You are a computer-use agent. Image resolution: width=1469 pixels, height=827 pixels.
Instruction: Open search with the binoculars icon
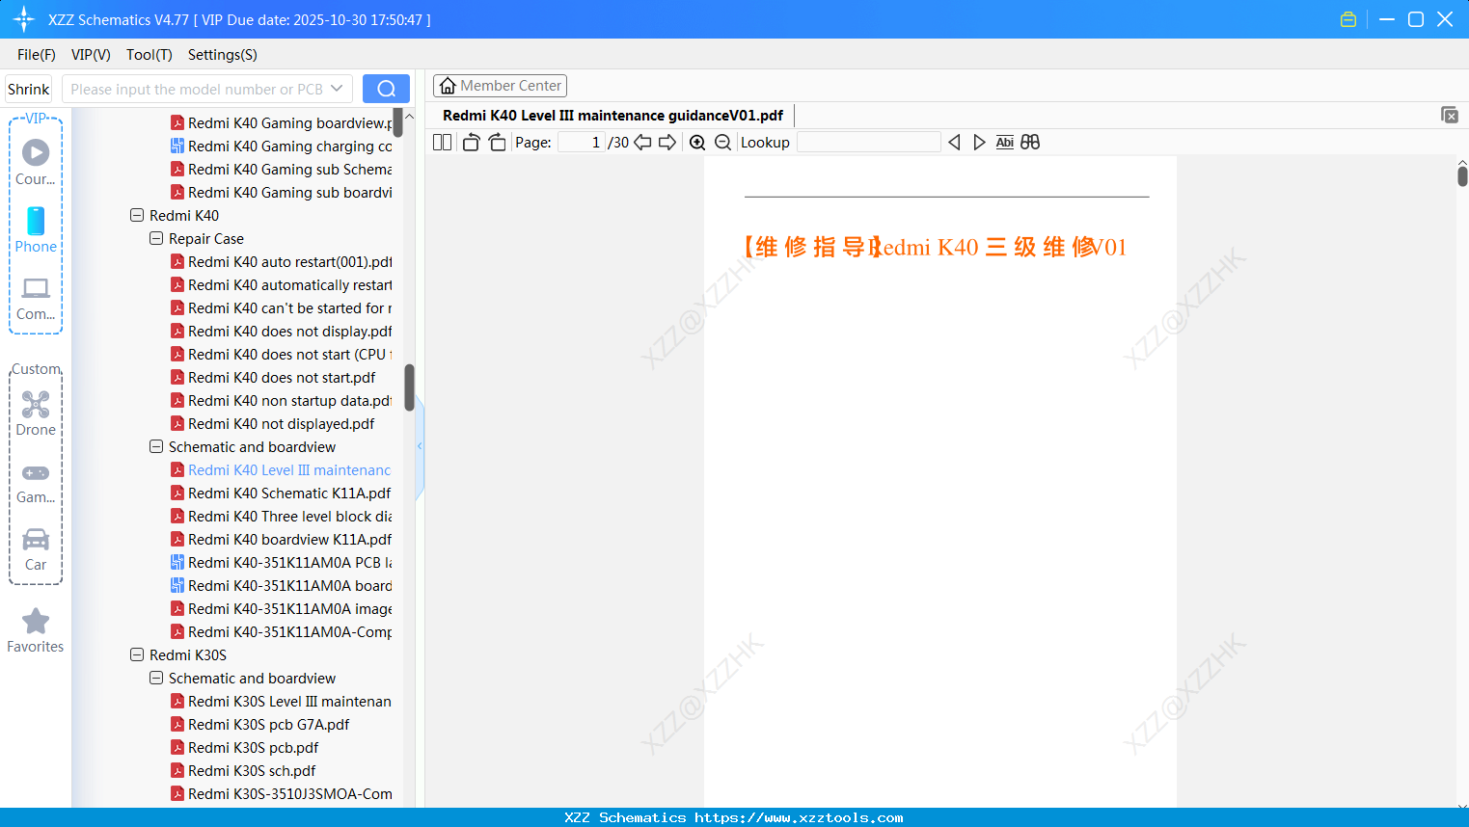1030,142
